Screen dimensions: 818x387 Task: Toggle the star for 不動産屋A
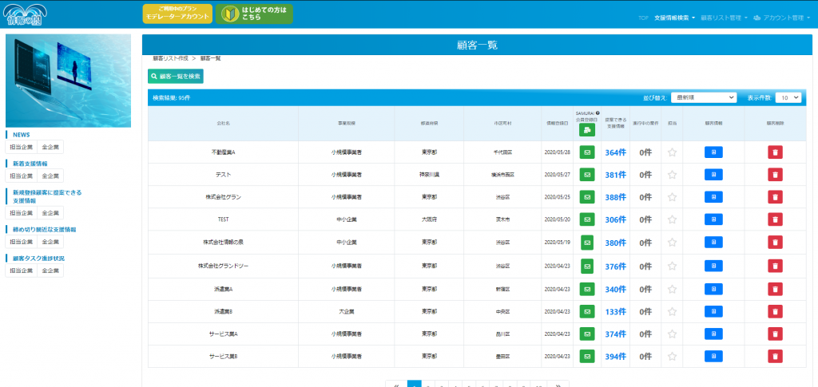coord(673,152)
